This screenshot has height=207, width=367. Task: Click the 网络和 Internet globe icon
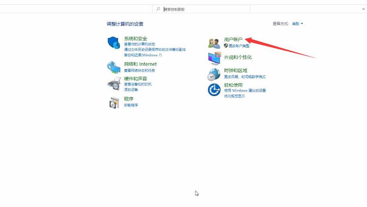[114, 67]
